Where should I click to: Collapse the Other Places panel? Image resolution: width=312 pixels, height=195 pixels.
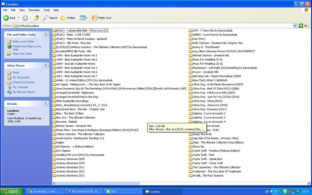(x=46, y=65)
